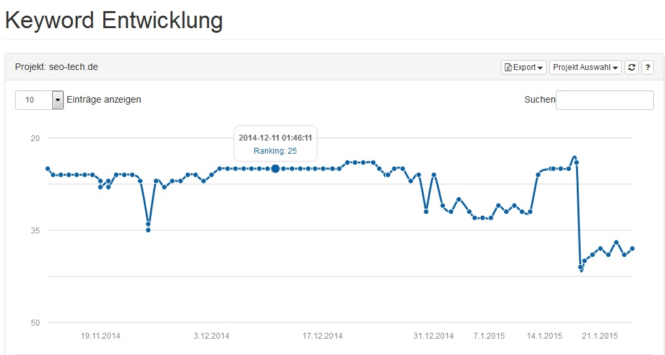665x355 pixels.
Task: Click the last data point on the chart
Action: (632, 248)
